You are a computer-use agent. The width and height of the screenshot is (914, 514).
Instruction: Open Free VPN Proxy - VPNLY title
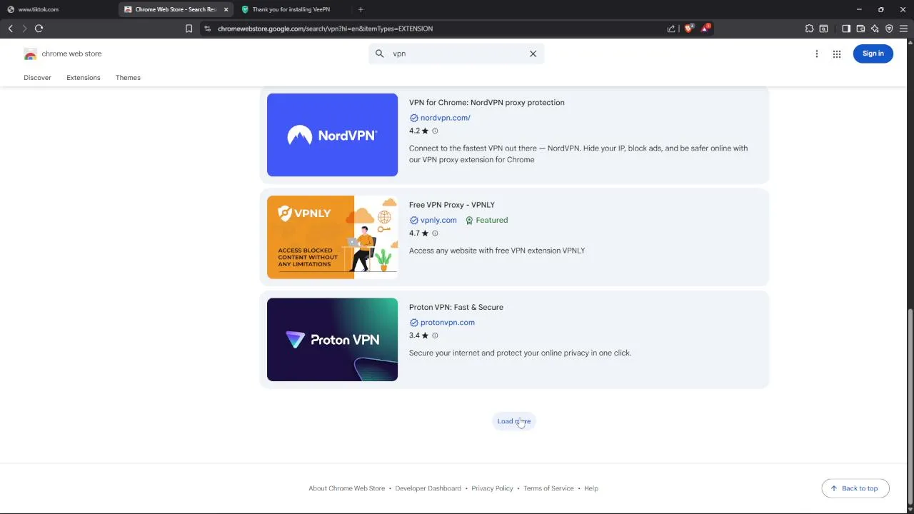pyautogui.click(x=452, y=205)
